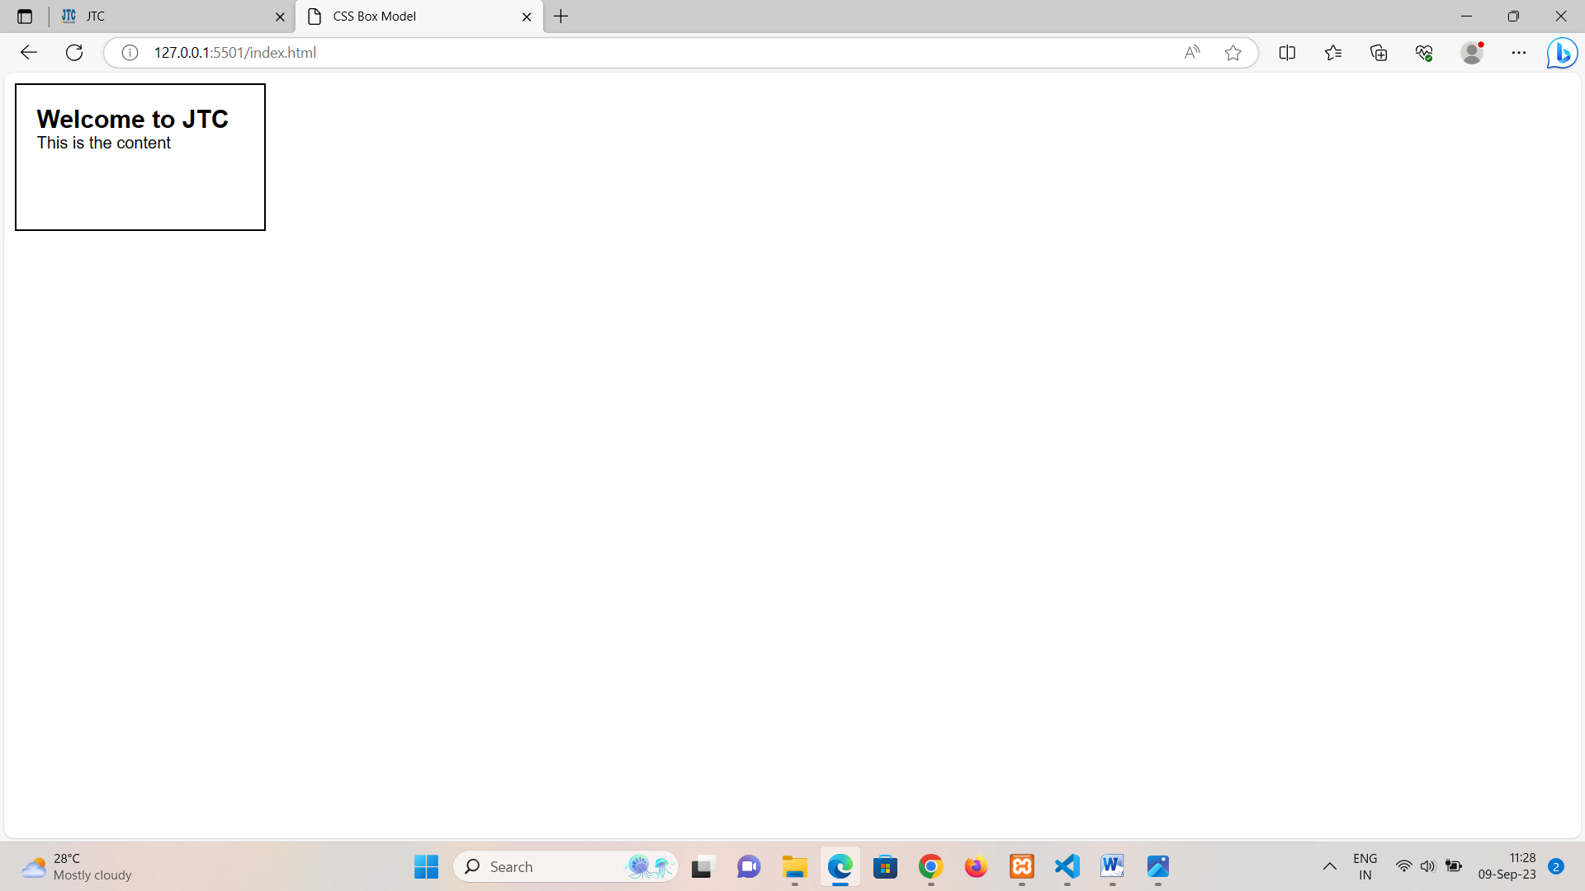Open Photos app from taskbar
The height and width of the screenshot is (891, 1585).
click(x=1158, y=867)
